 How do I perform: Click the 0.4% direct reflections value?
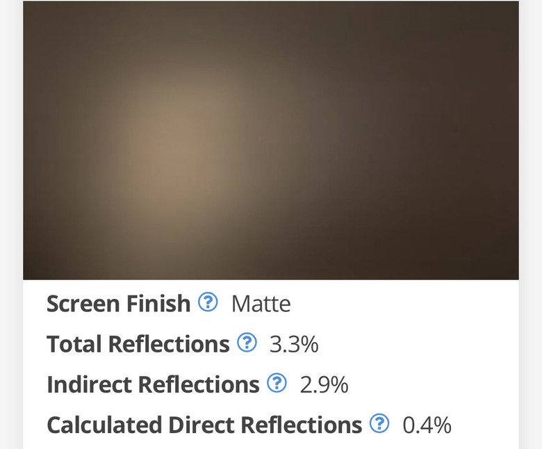click(x=427, y=425)
